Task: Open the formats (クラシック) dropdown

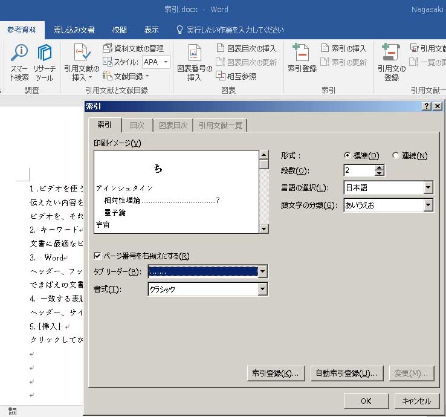Action: [x=262, y=289]
